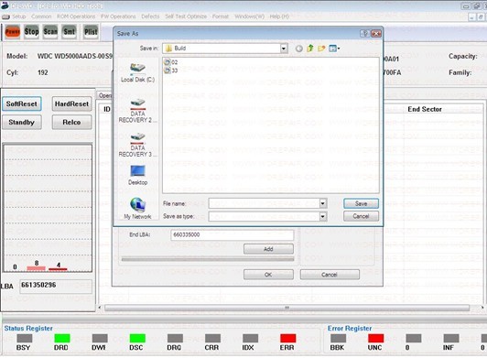Select Local Disk (C:) in places bar

[137, 72]
